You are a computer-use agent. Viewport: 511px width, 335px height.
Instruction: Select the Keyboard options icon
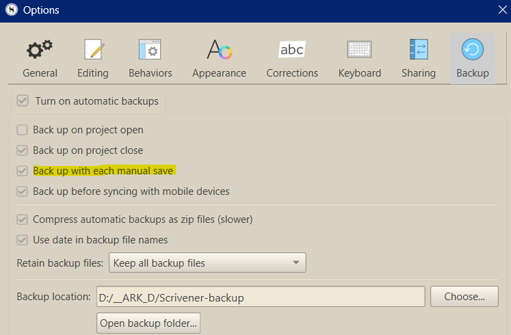click(359, 51)
